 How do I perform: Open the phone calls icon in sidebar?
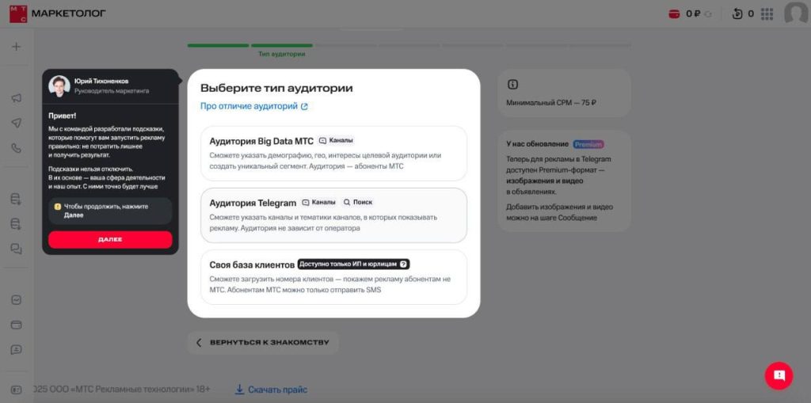[16, 148]
